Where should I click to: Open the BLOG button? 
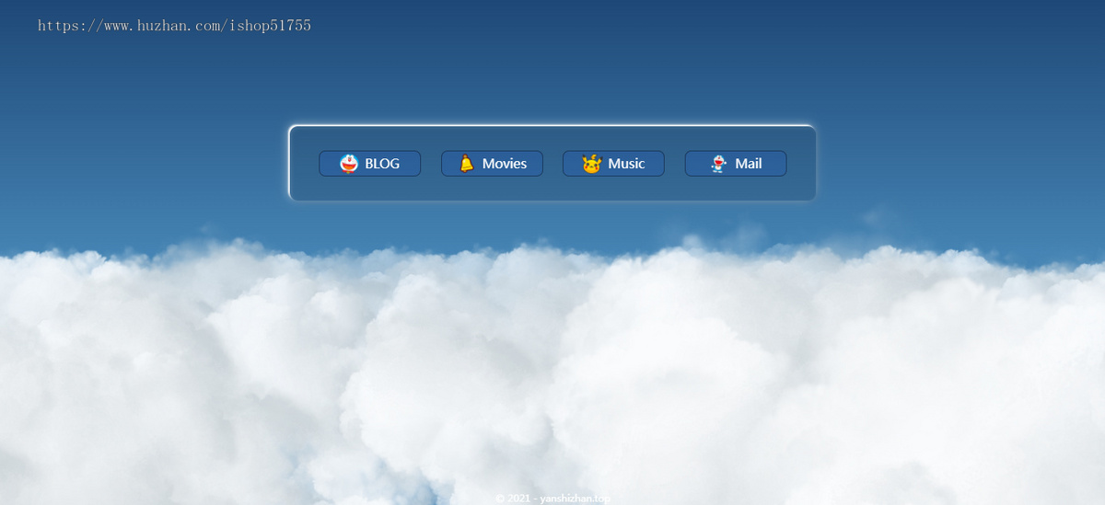369,164
